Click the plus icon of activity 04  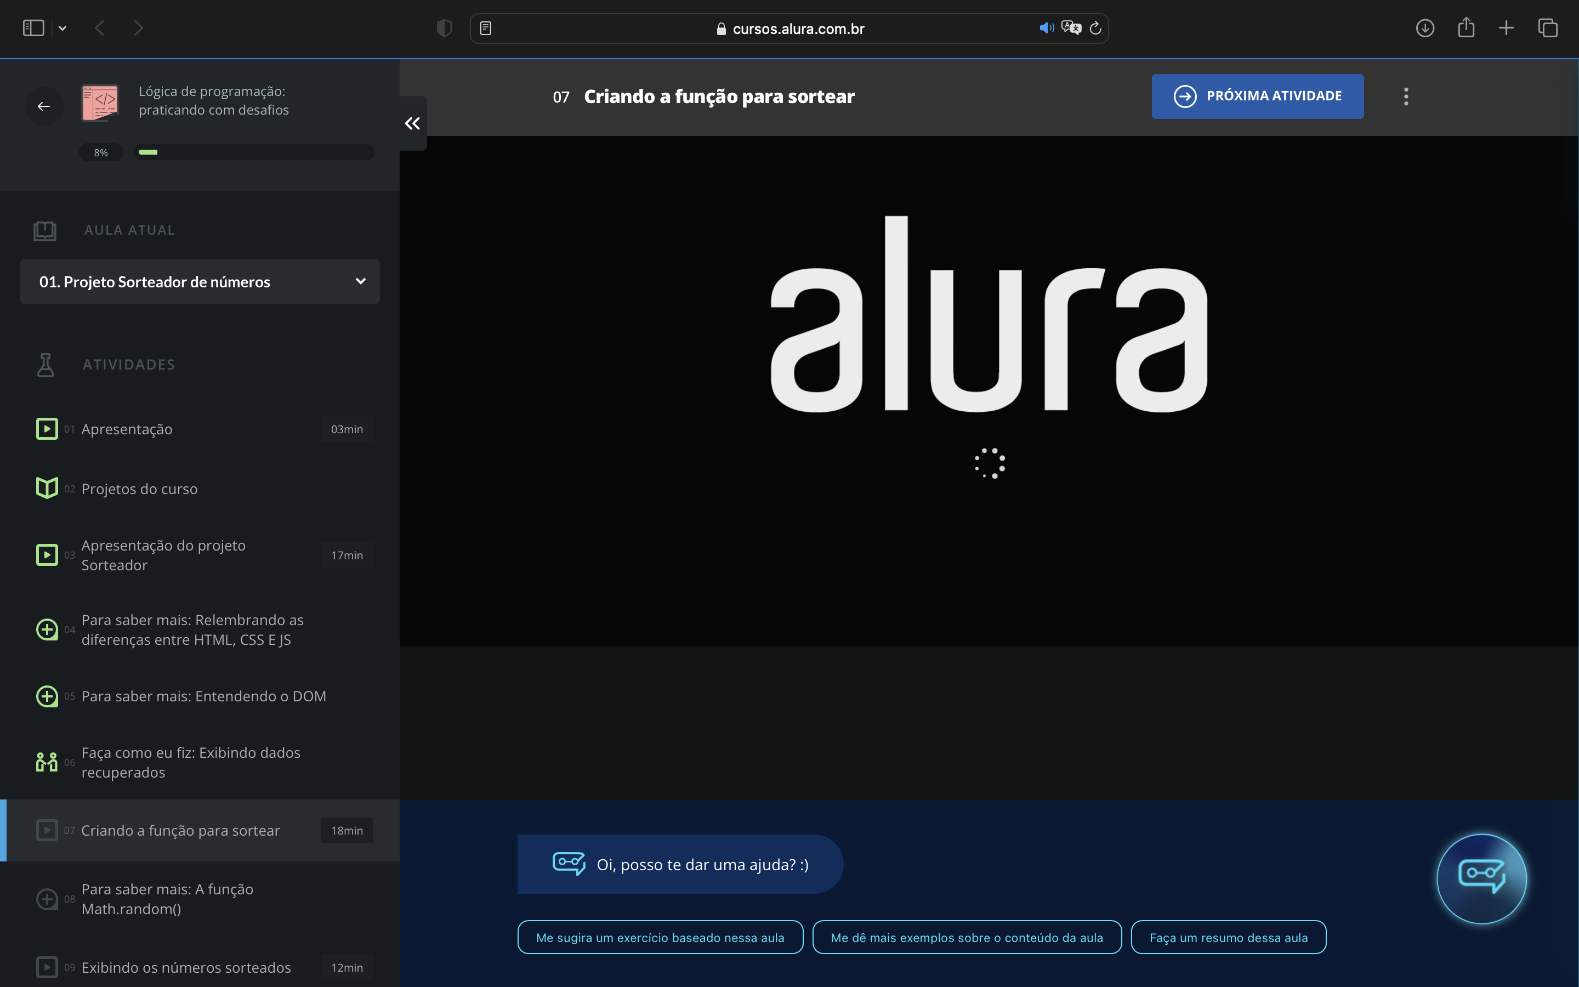[x=46, y=630]
